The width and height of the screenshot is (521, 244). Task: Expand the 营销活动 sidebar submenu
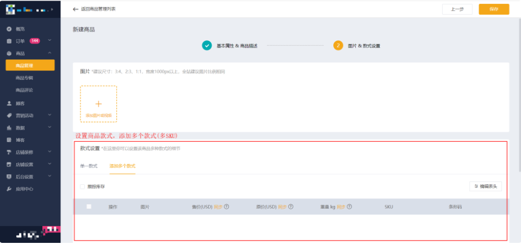point(50,116)
